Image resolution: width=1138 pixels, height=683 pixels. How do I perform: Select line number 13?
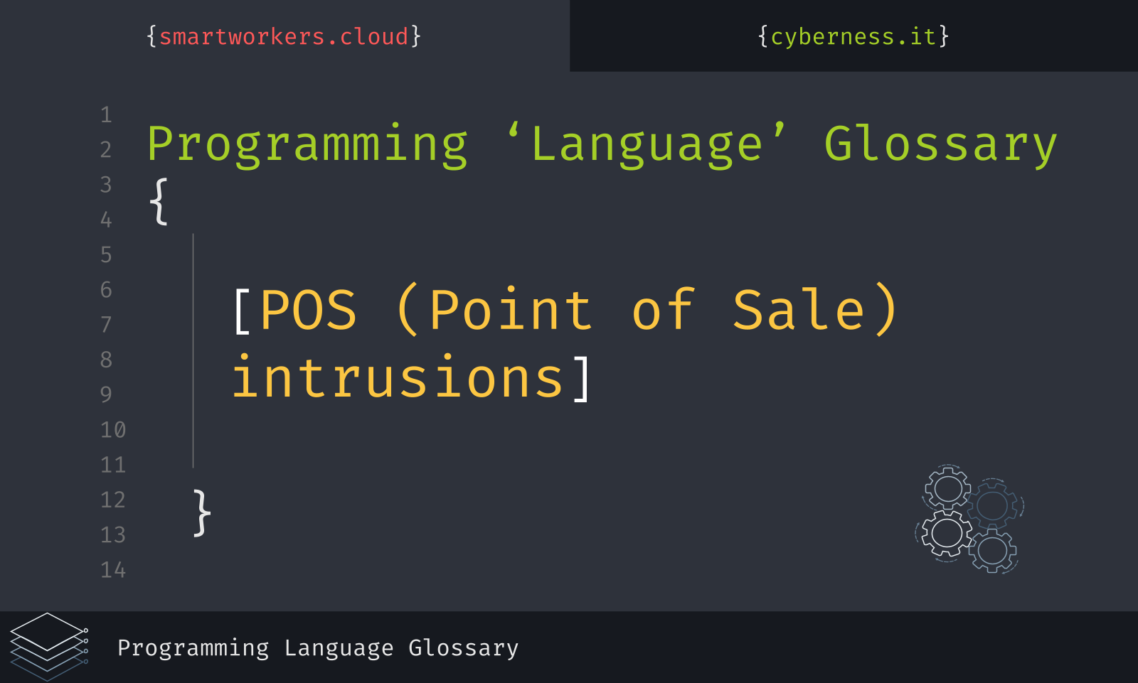click(x=113, y=534)
